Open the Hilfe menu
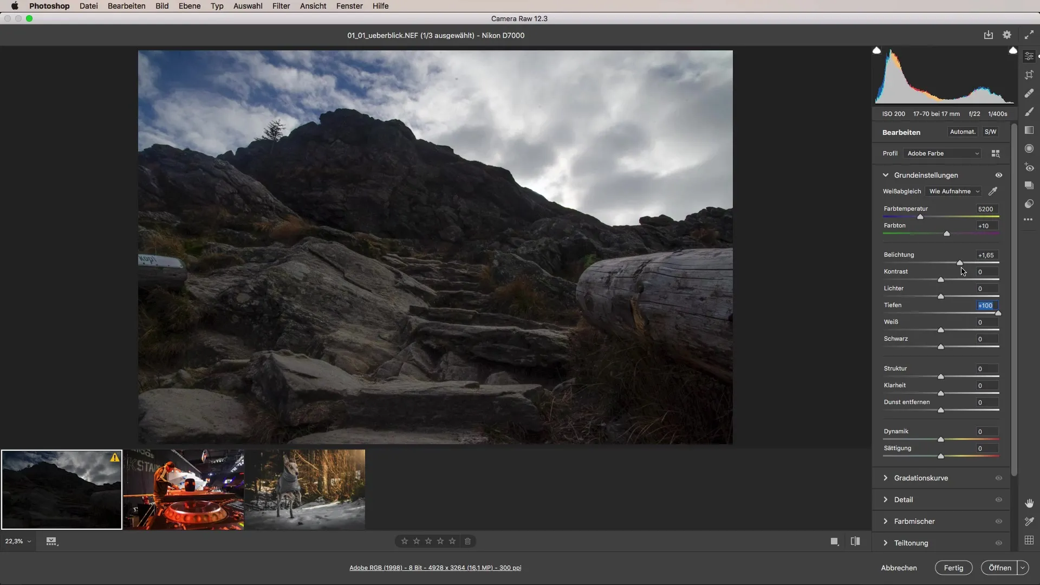 pos(380,6)
